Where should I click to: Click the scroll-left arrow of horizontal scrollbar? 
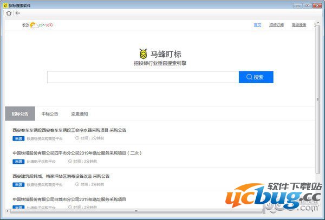(x=8, y=211)
